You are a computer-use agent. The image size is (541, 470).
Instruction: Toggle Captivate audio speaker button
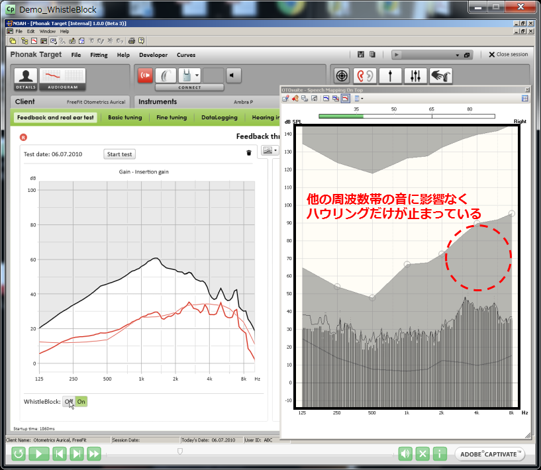click(x=405, y=453)
